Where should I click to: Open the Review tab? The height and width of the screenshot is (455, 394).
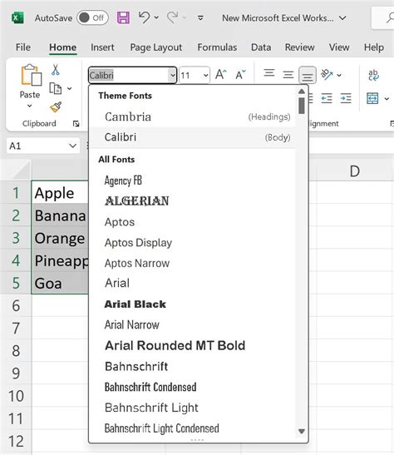click(x=300, y=47)
